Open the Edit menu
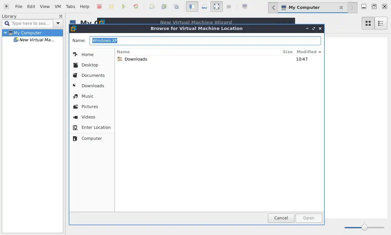This screenshot has width=391, height=235. (x=31, y=6)
